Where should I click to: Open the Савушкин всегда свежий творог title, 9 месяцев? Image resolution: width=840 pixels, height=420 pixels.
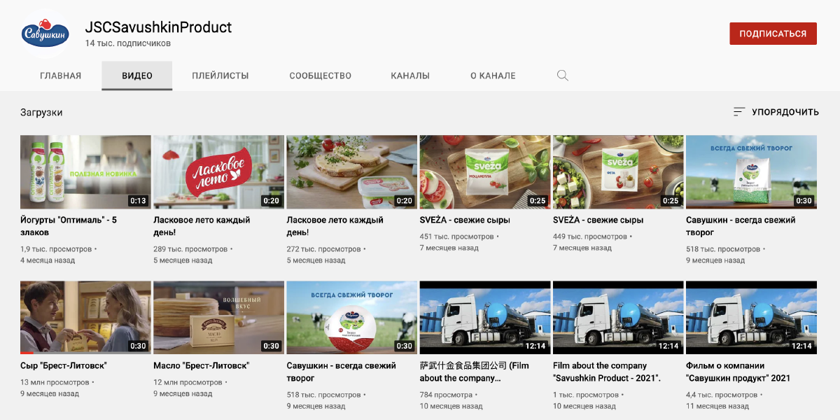(x=741, y=226)
